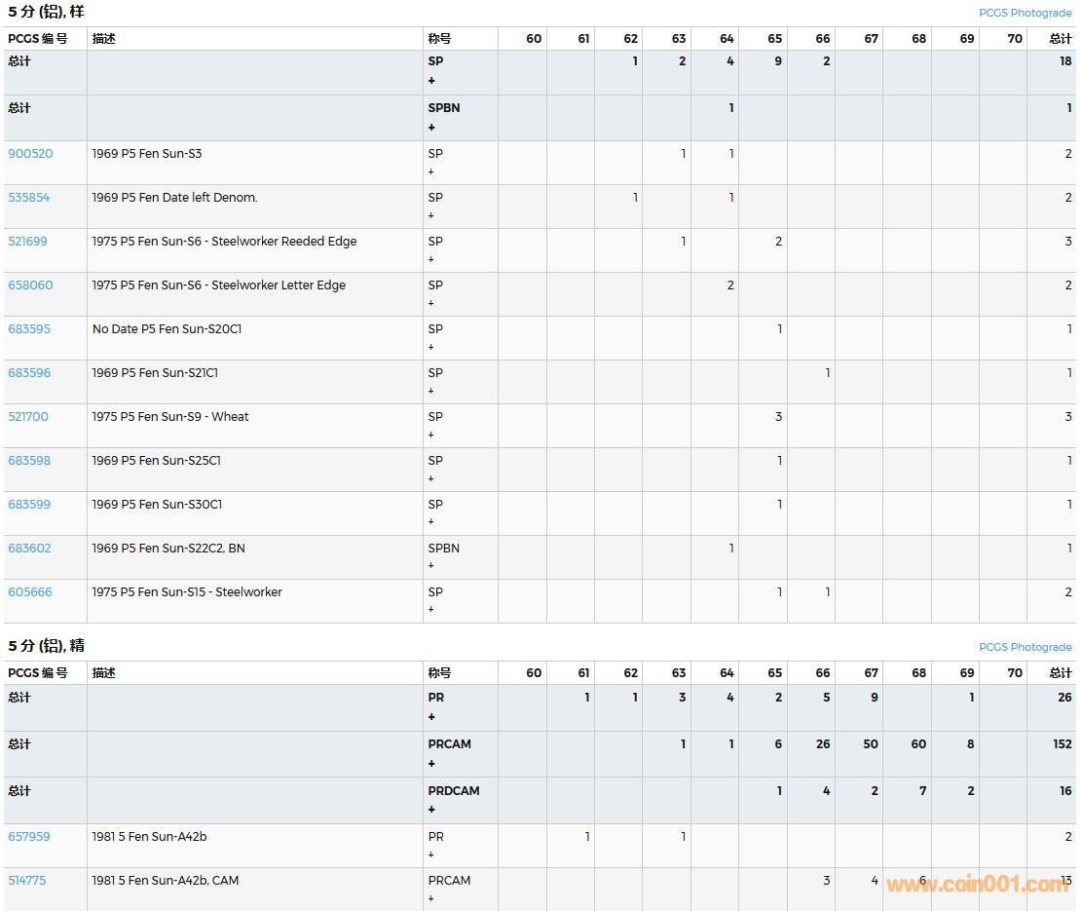Open PCGS number 683602 link
Viewport: 1081px width, 911px height.
pyautogui.click(x=29, y=549)
